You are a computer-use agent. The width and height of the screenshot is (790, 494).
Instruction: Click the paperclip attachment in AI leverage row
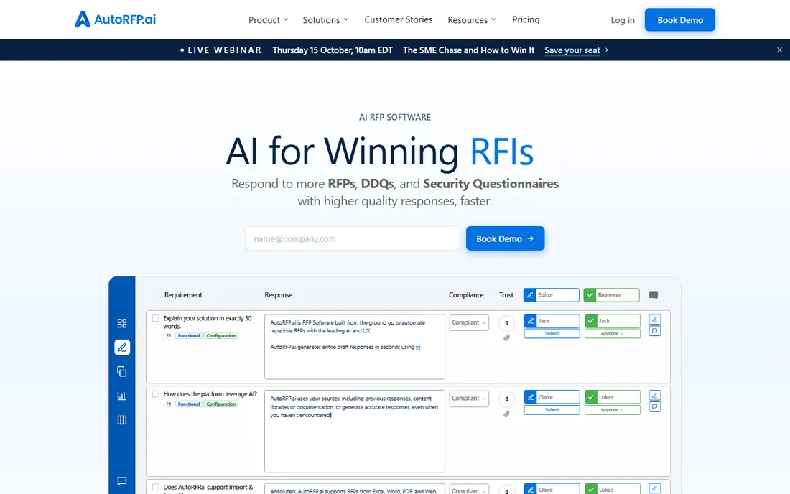tap(507, 414)
